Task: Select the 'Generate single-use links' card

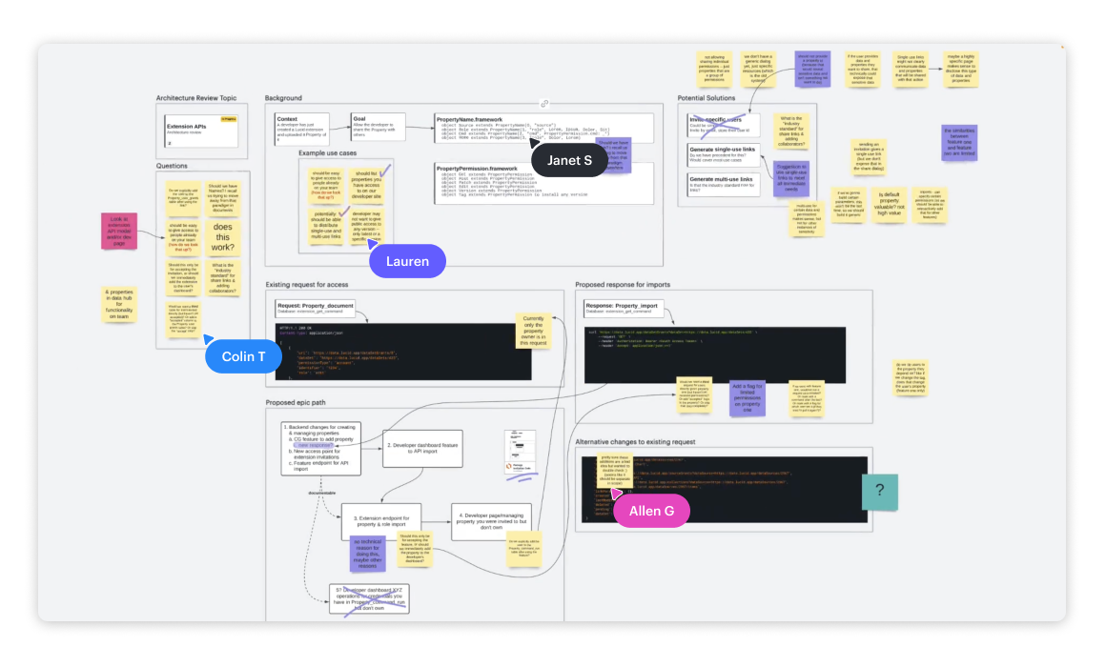Action: [x=721, y=154]
